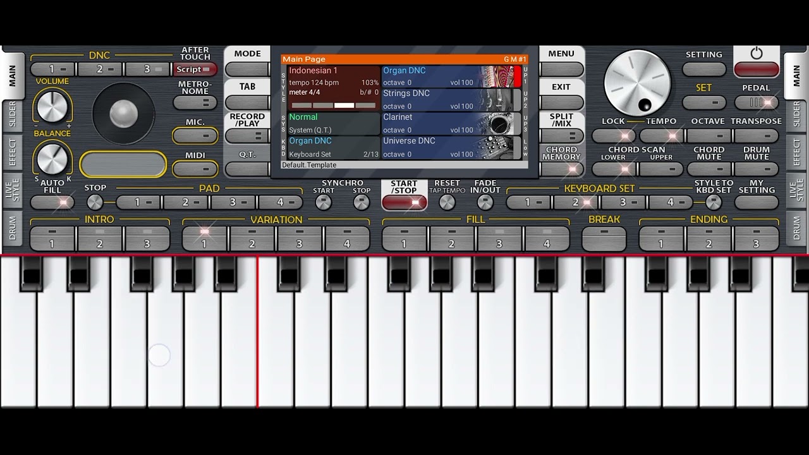The width and height of the screenshot is (809, 455).
Task: Select Indonesian 1 style on display
Action: (334, 88)
